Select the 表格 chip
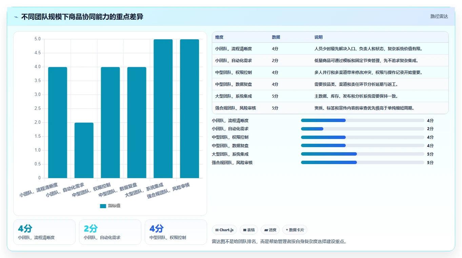The height and width of the screenshot is (258, 462). point(248,230)
